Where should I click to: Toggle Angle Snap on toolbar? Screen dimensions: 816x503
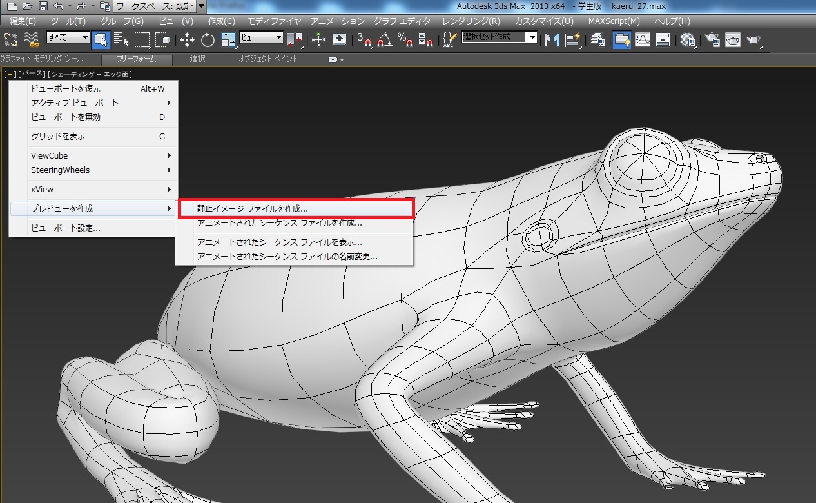[x=385, y=40]
